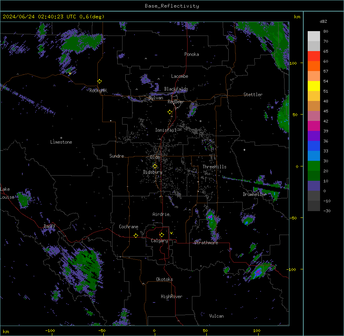This screenshot has width=344, height=336.
Task: Pick the bright yellow swatch in the legend
Action: pos(314,86)
